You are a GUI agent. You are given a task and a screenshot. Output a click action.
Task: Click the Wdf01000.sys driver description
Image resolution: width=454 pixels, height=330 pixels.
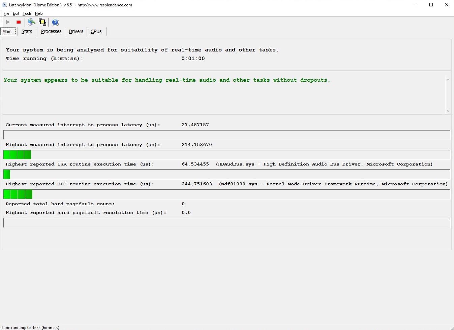[333, 184]
